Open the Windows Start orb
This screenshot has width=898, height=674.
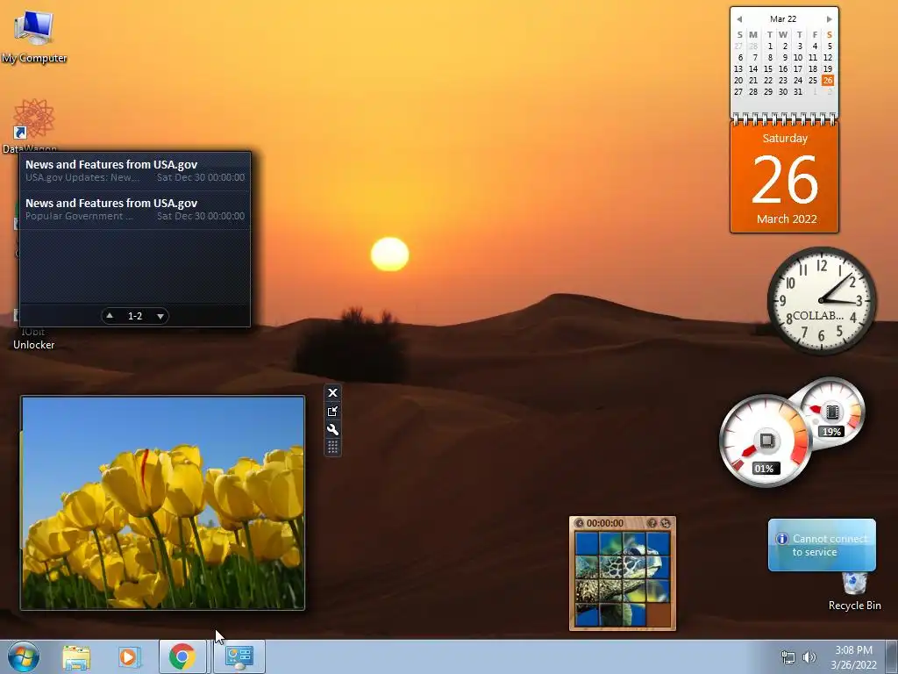pos(24,656)
